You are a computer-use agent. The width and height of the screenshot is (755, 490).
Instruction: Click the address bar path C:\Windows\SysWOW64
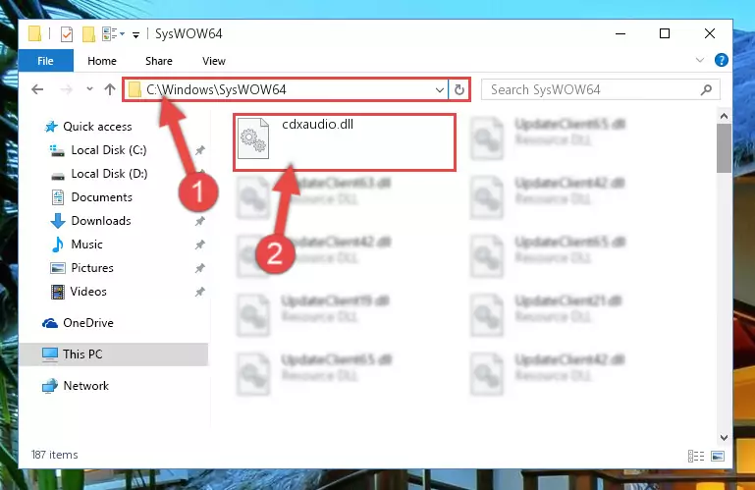point(216,89)
